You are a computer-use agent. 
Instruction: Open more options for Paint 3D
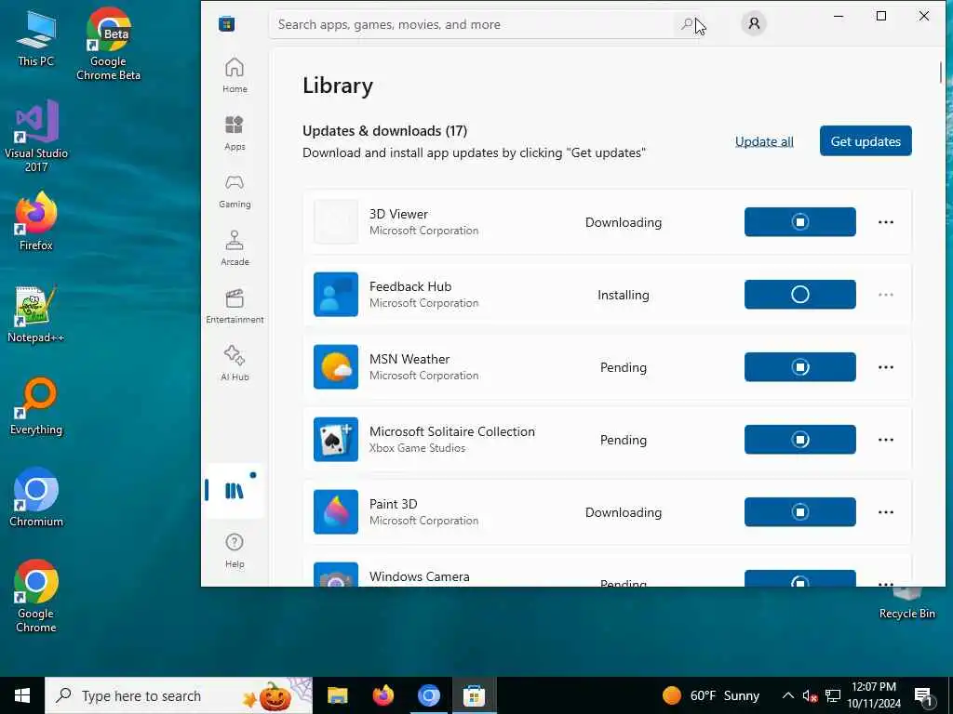point(886,512)
